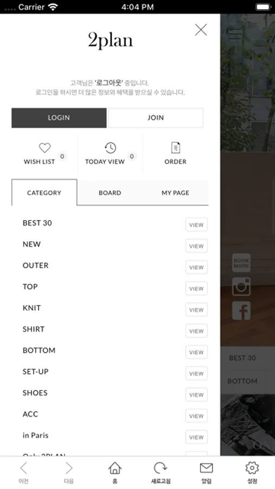Switch to the BOARD tab

tap(110, 193)
